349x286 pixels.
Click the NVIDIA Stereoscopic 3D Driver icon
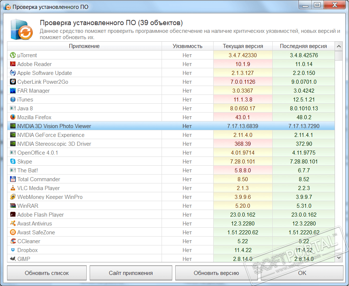[13, 144]
